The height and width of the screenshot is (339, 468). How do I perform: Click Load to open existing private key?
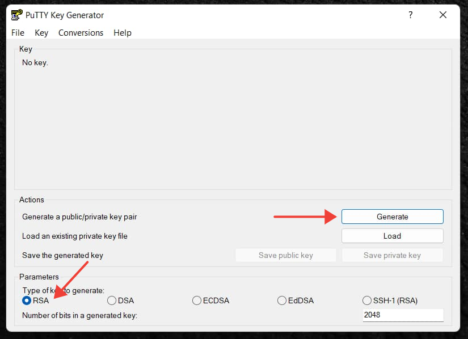click(392, 236)
